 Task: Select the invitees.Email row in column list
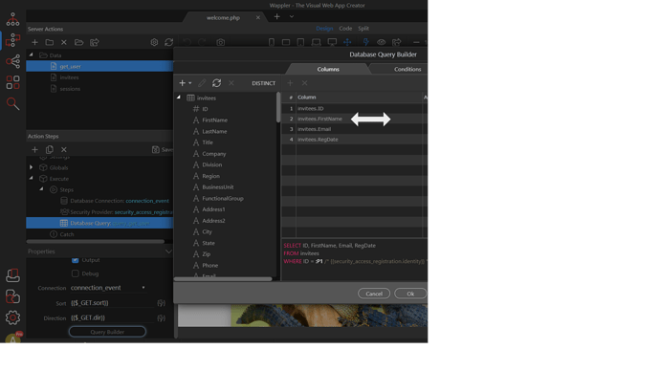coord(354,129)
